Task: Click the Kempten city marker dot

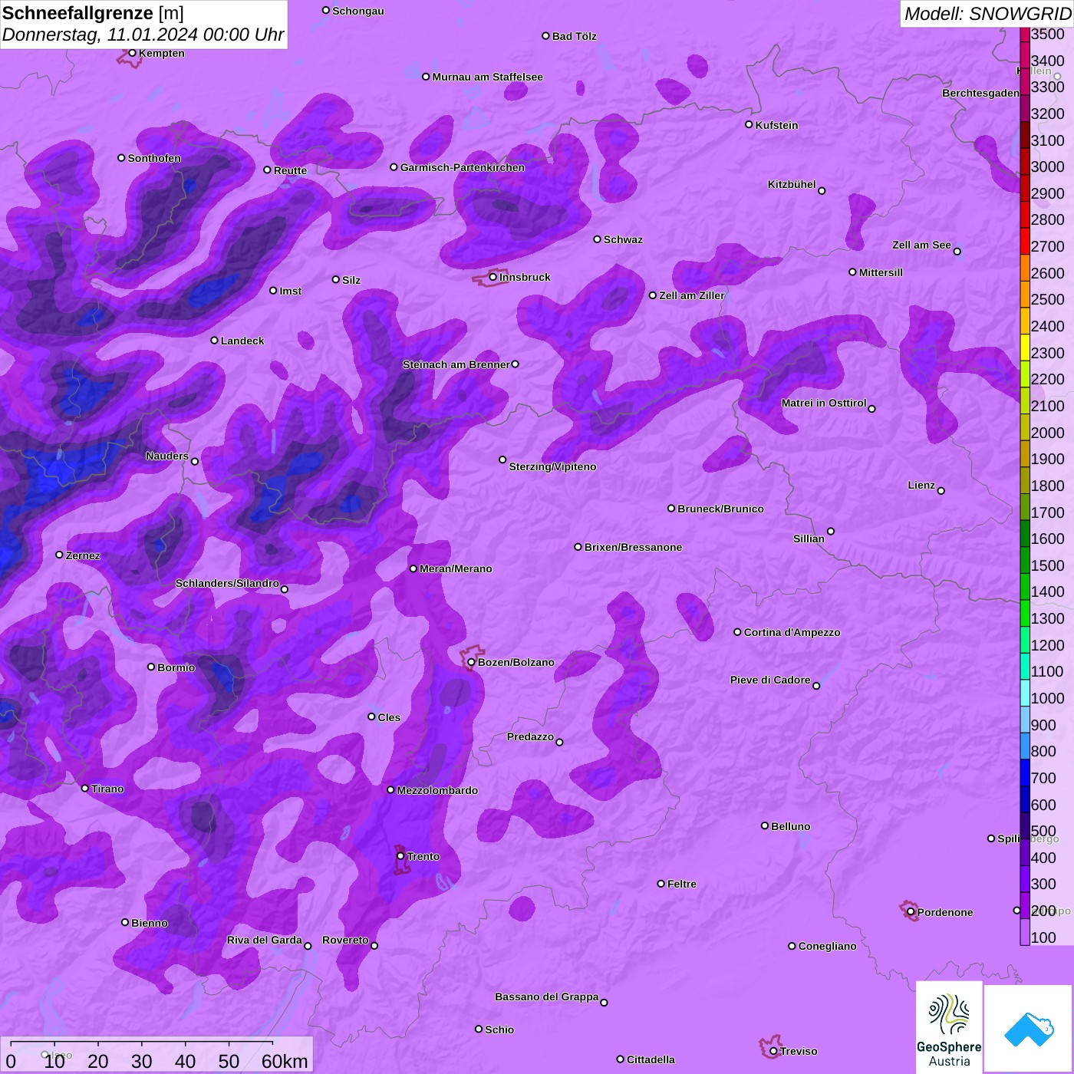Action: (x=132, y=53)
